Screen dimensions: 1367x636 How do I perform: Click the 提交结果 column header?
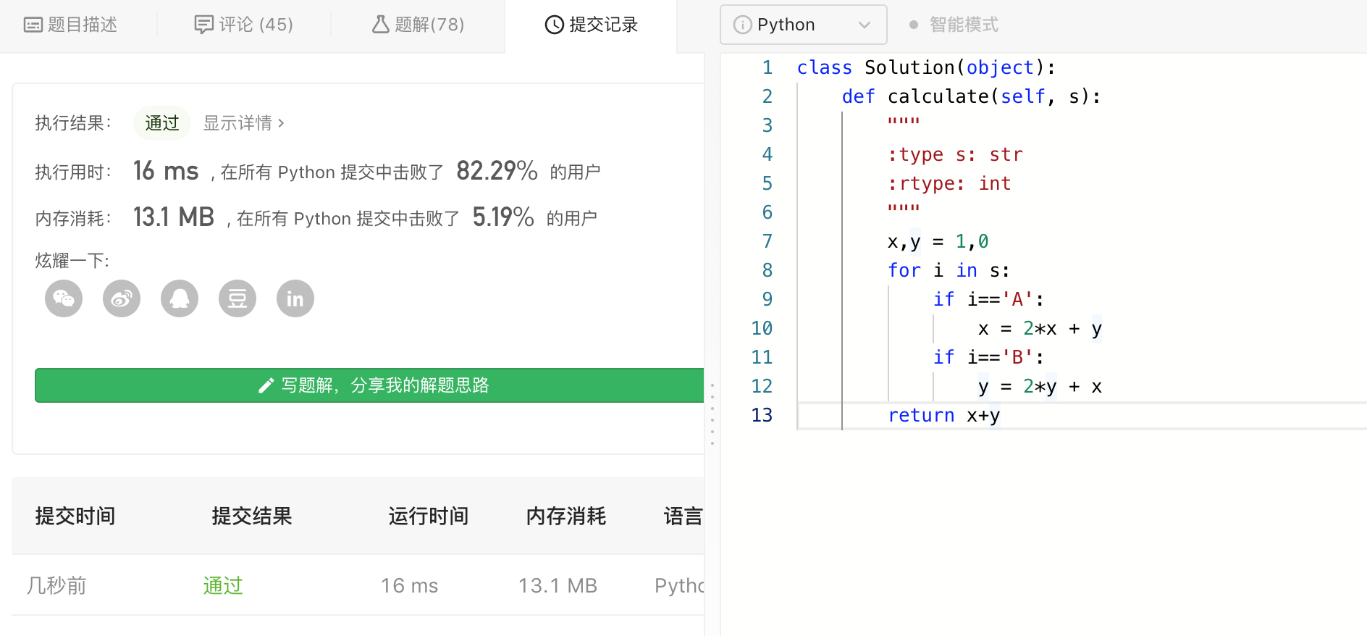tap(252, 516)
